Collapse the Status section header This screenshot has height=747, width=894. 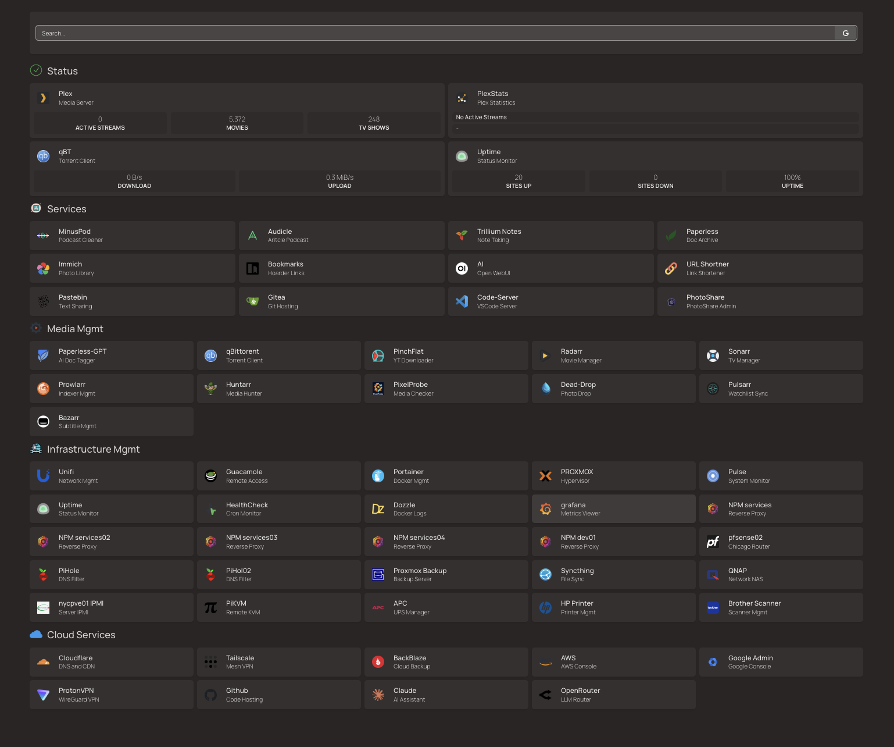62,71
